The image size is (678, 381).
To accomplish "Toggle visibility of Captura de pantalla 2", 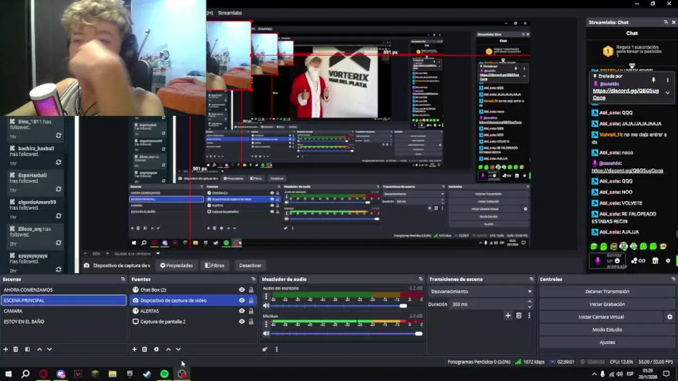I will pyautogui.click(x=242, y=322).
